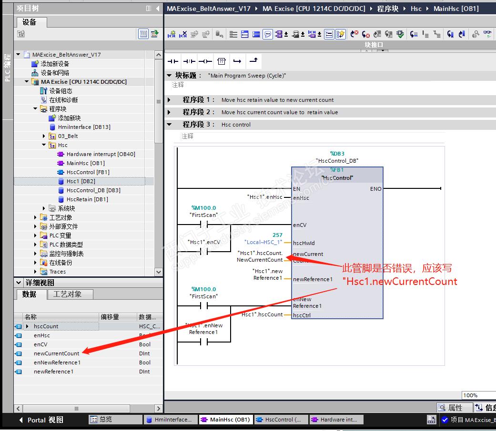Expand the system blocks folder
The height and width of the screenshot is (431, 496).
pos(44,208)
